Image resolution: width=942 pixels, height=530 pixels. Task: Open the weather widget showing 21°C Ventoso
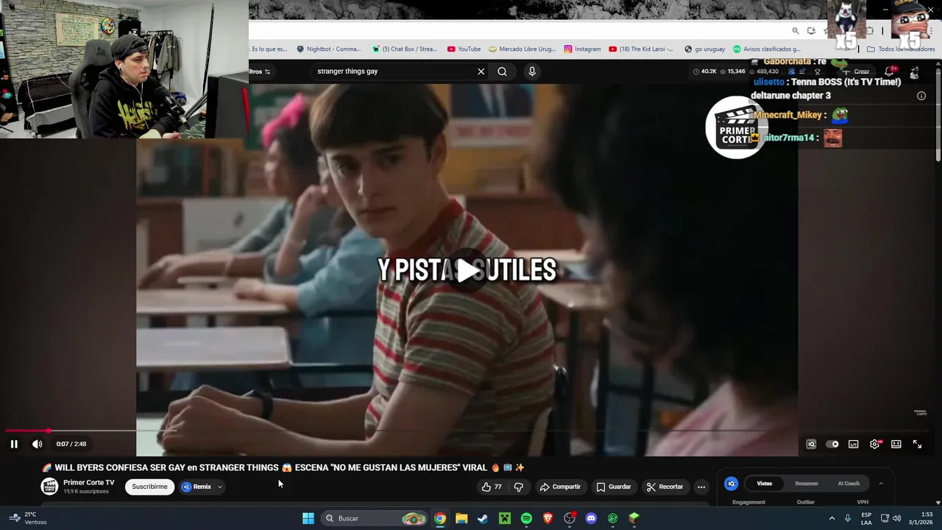tap(28, 518)
